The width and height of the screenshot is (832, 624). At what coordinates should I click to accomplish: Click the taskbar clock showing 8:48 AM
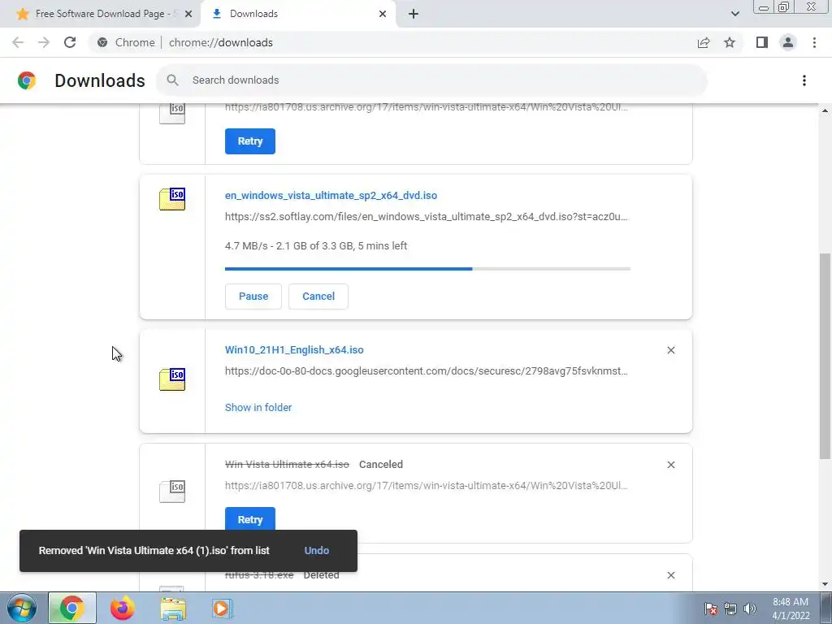pos(790,609)
